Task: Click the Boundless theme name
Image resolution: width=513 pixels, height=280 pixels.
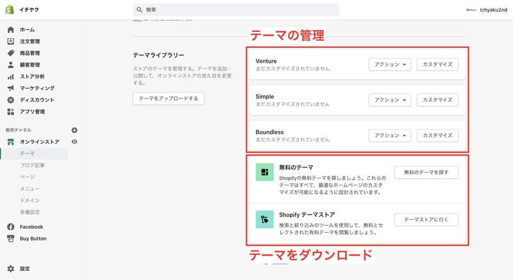Action: coord(269,132)
